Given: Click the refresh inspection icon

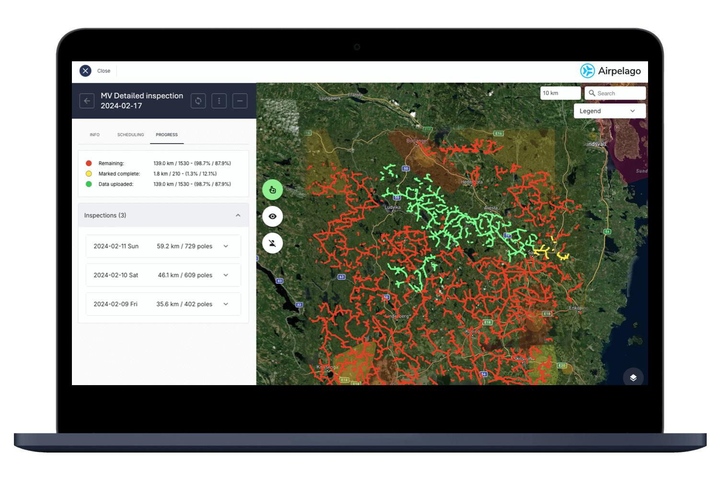Looking at the screenshot, I should pyautogui.click(x=198, y=101).
